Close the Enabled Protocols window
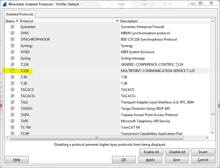Viewport: 220px width, 168px height. click(x=211, y=3)
